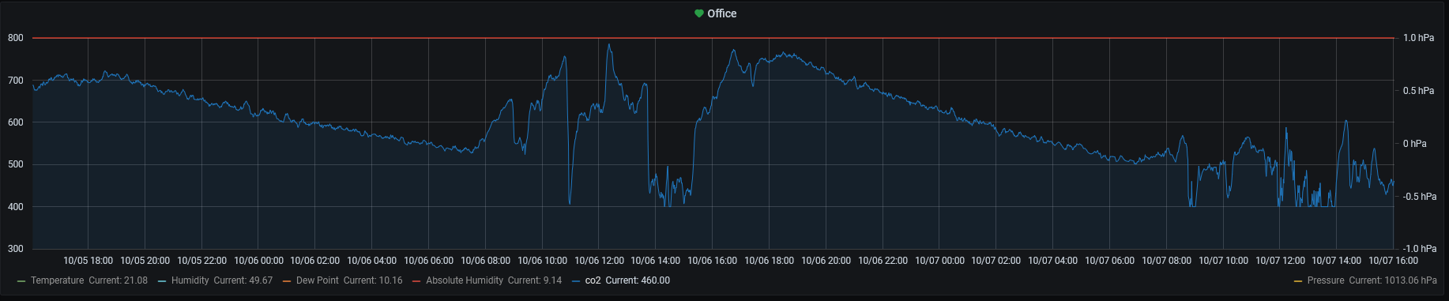The width and height of the screenshot is (1449, 301).
Task: Click the -1.0 hPa right axis label
Action: click(x=1420, y=249)
